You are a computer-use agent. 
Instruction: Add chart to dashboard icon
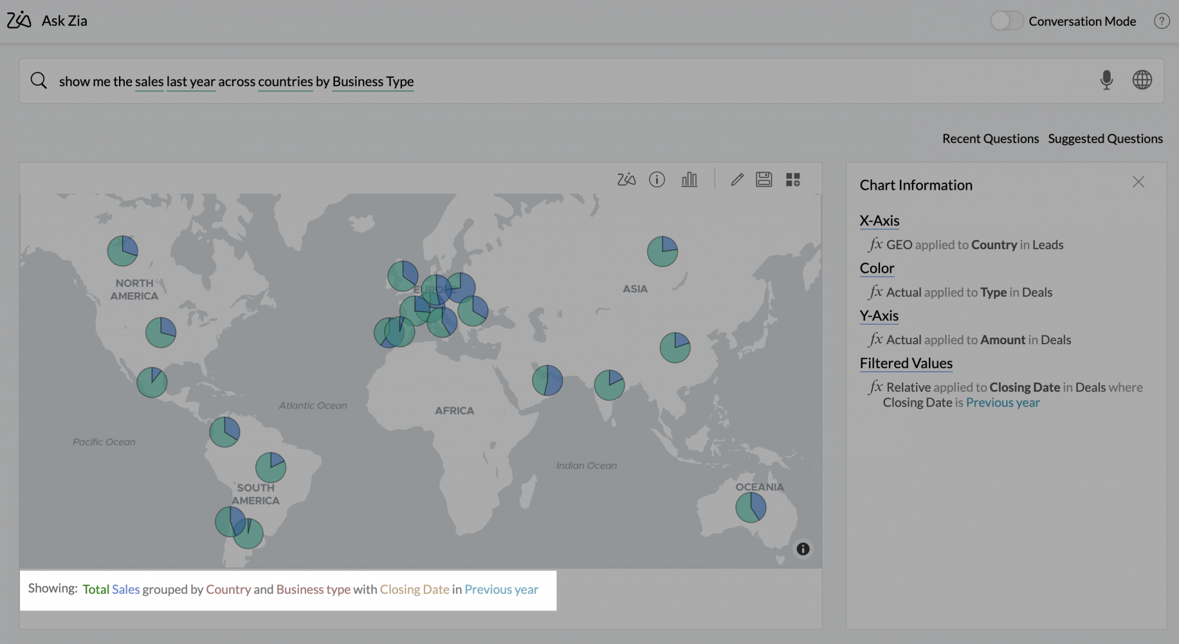pos(793,179)
